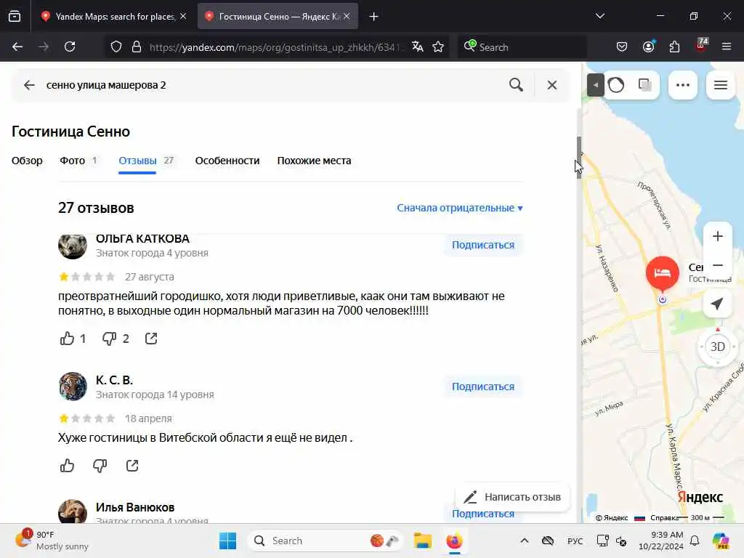Show hidden system tray icons
The image size is (744, 558).
coord(525,541)
